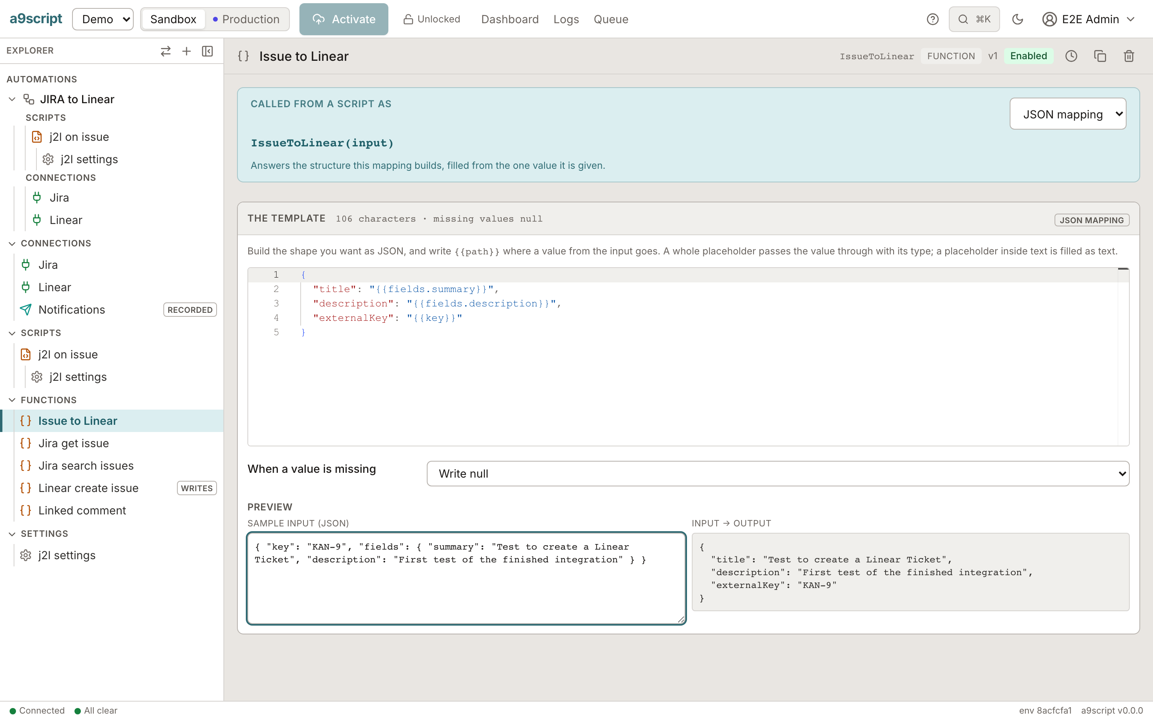The width and height of the screenshot is (1153, 720).
Task: Click the Activate button
Action: click(x=343, y=19)
